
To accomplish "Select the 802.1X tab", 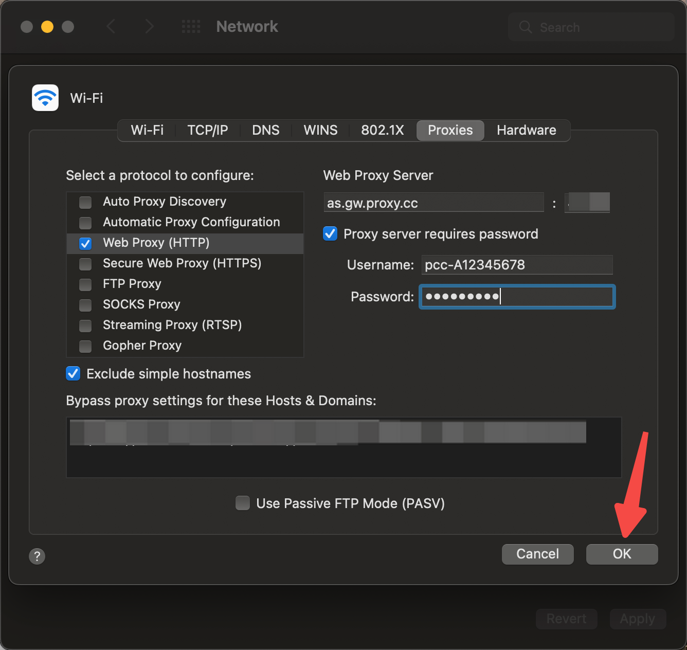I will (x=383, y=130).
